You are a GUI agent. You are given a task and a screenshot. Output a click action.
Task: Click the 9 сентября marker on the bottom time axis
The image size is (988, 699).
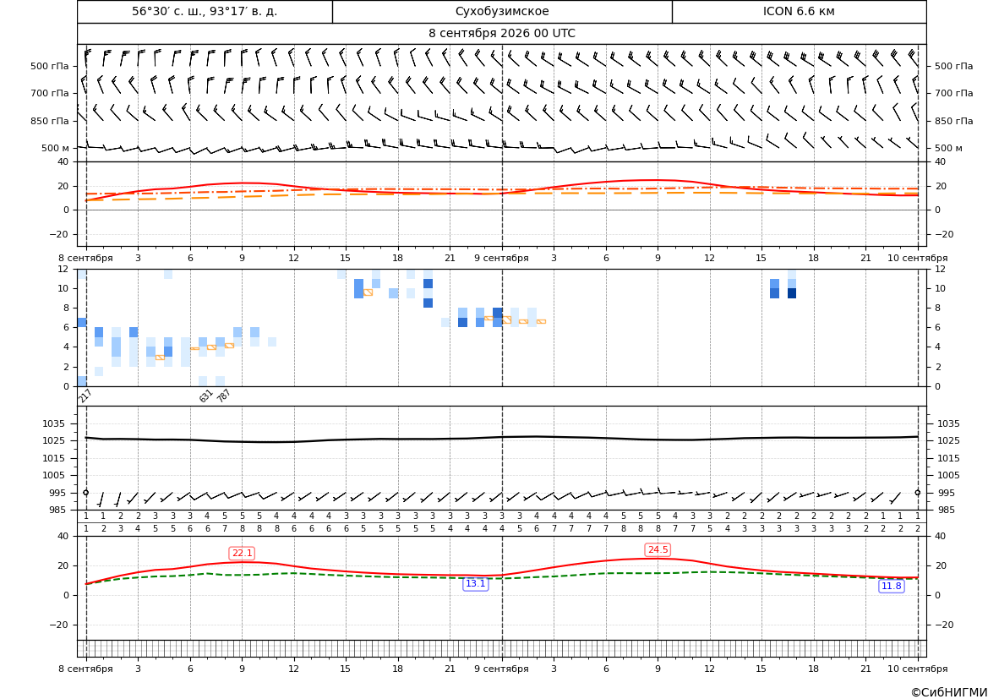[x=501, y=669]
